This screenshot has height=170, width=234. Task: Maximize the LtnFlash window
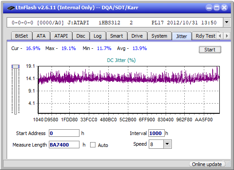coord(217,8)
